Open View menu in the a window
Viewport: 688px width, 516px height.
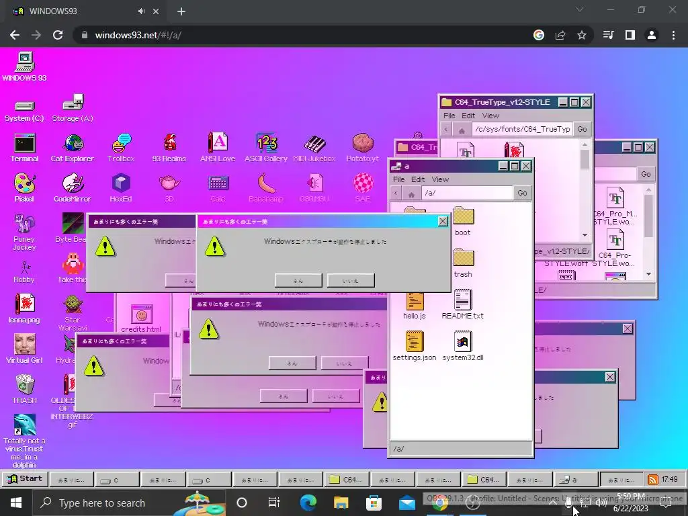(x=440, y=179)
